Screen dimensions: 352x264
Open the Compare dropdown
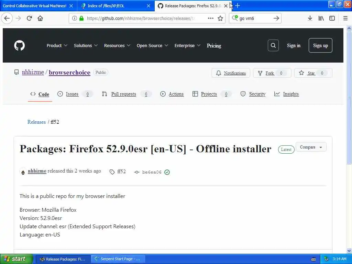tap(311, 147)
